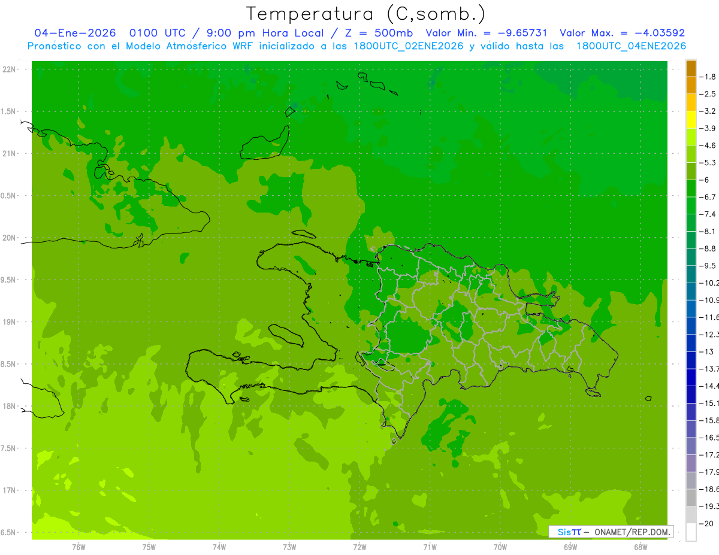719x555 pixels.
Task: Pick the teal swatch between -9.5 and -10.2
Action: tap(691, 274)
